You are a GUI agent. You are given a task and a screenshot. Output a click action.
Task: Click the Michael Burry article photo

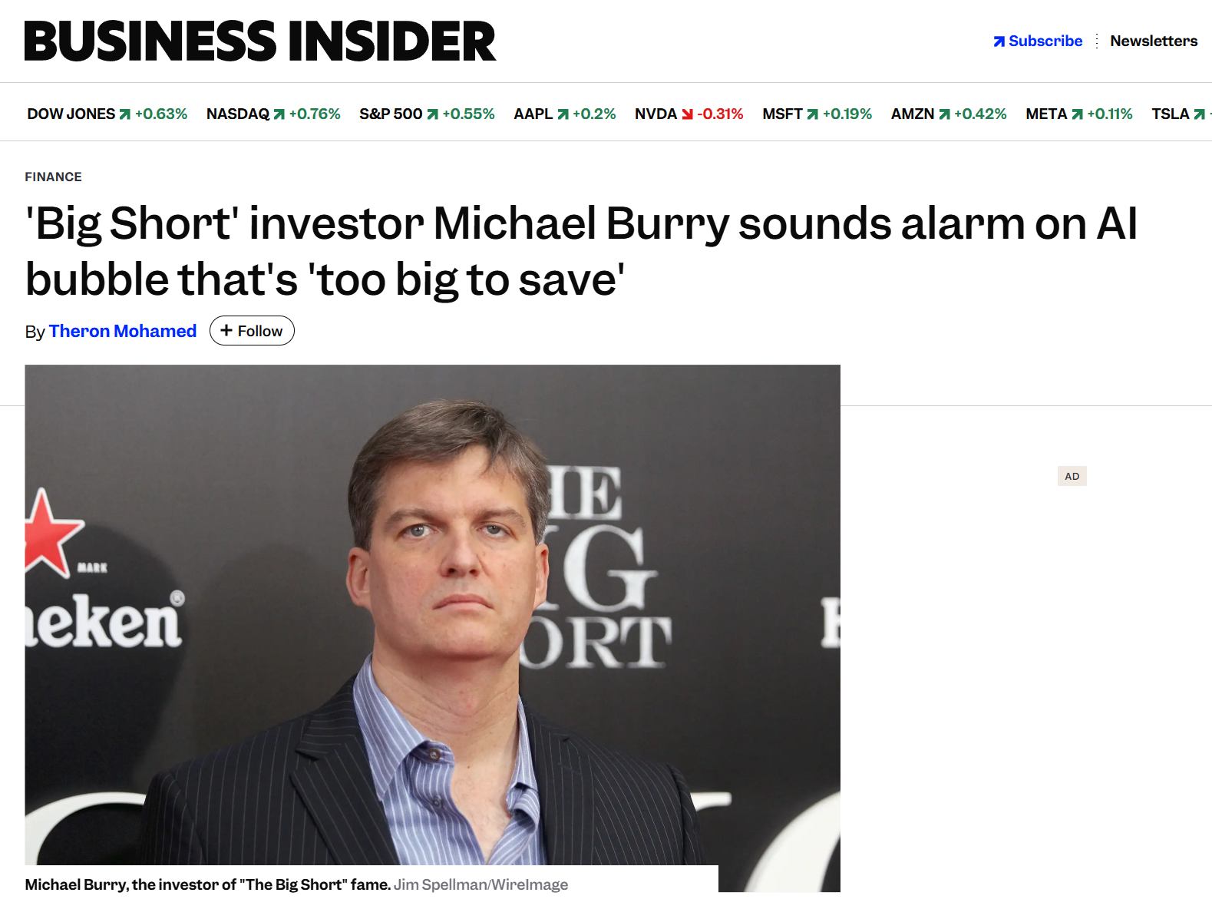click(432, 614)
